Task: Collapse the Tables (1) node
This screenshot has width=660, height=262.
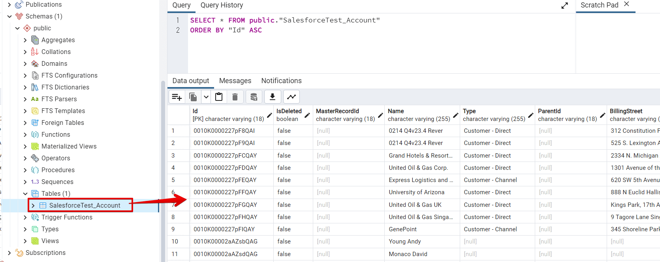Action: tap(25, 194)
